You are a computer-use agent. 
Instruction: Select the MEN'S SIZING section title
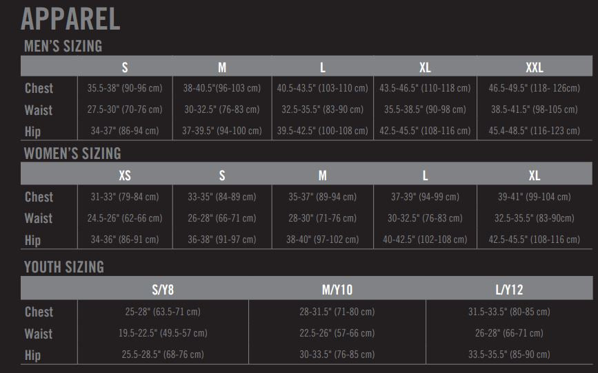63,46
